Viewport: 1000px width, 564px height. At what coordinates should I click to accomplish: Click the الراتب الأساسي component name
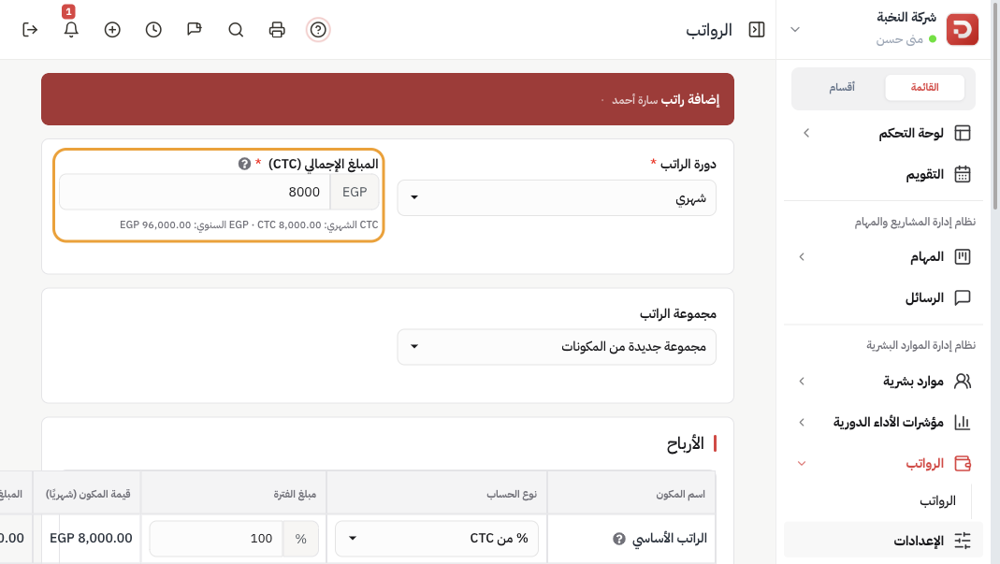(x=670, y=539)
